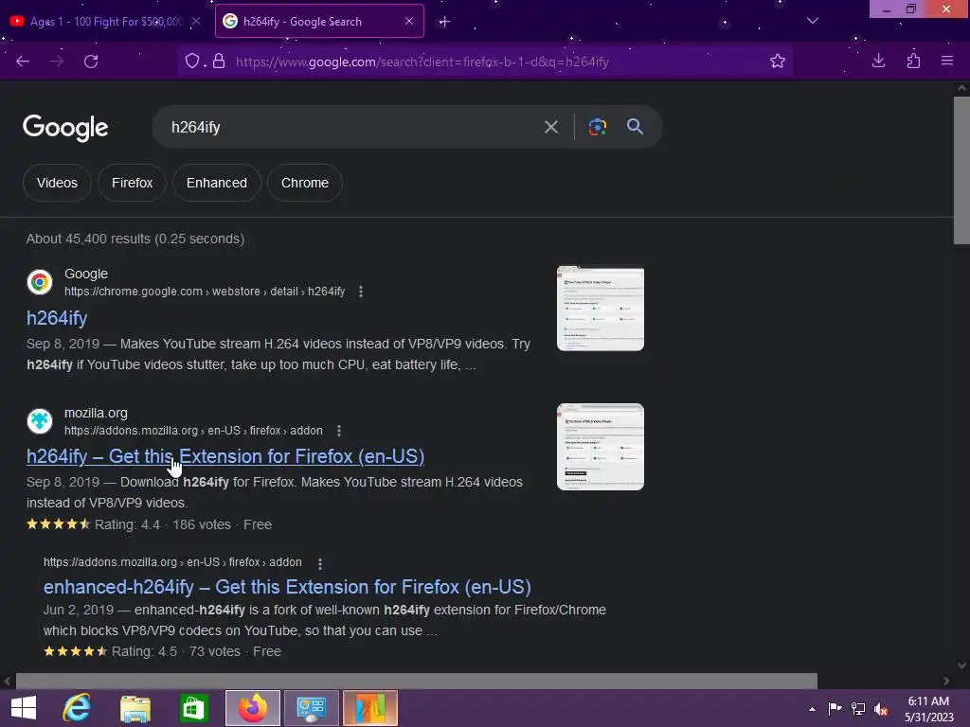Click the forward navigation arrow
Viewport: 970px width, 727px height.
(x=57, y=62)
